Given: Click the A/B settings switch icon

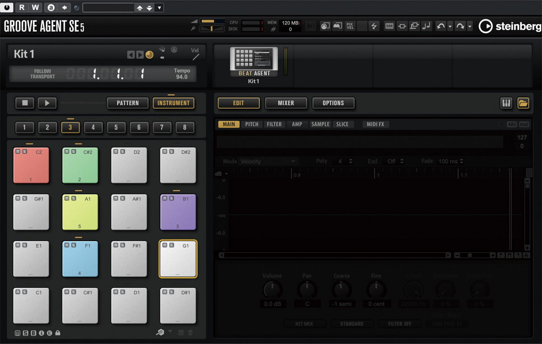Looking at the screenshot, I should [x=51, y=8].
